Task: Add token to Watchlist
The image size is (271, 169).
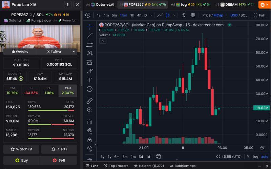Action: pyautogui.click(x=21, y=149)
